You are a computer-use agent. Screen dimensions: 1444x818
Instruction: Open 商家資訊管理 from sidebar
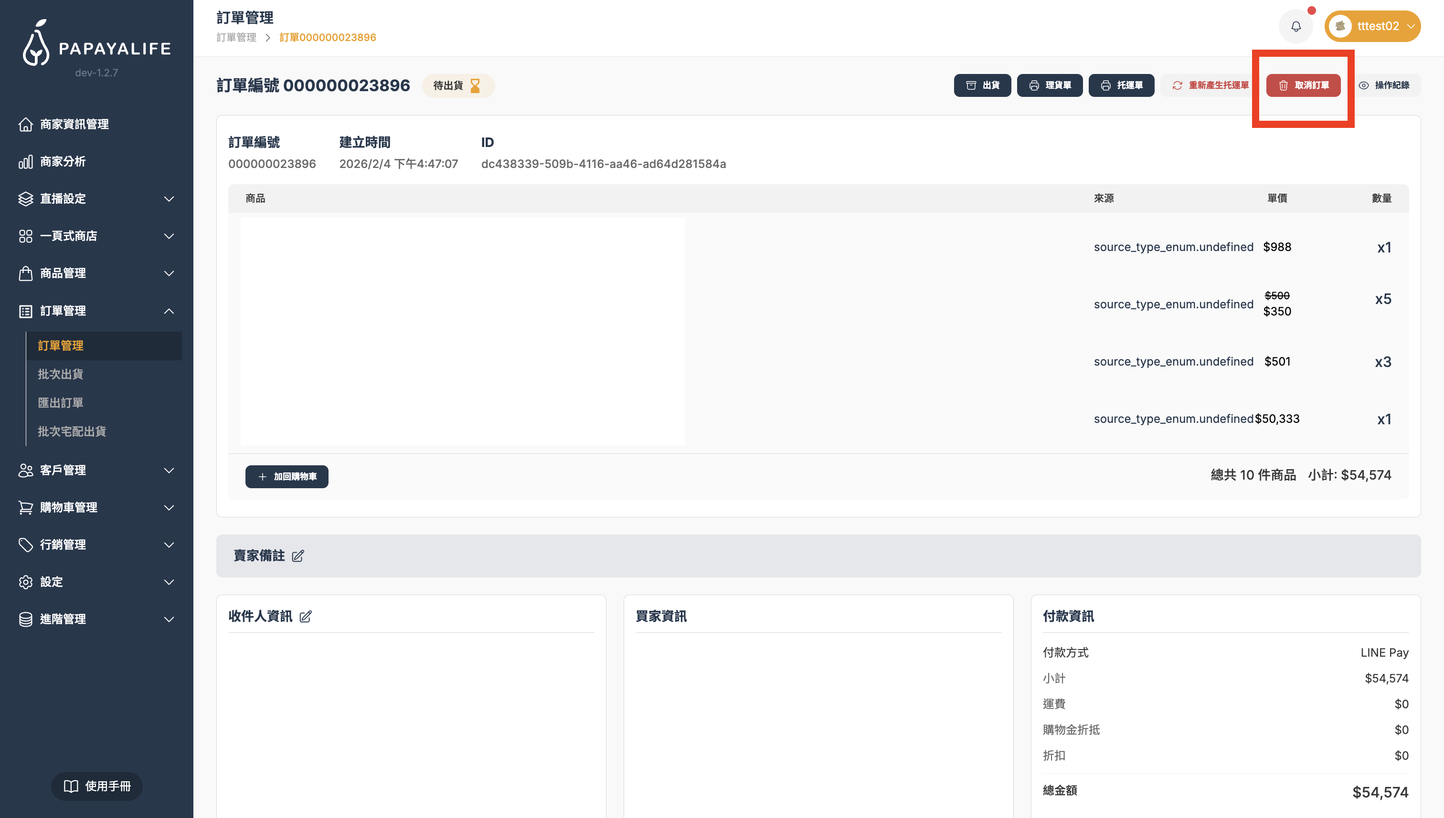pyautogui.click(x=74, y=124)
